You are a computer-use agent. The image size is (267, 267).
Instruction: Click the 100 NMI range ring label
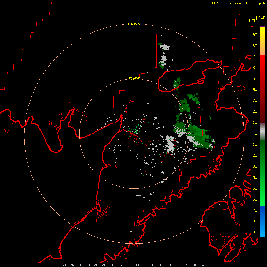pyautogui.click(x=134, y=24)
